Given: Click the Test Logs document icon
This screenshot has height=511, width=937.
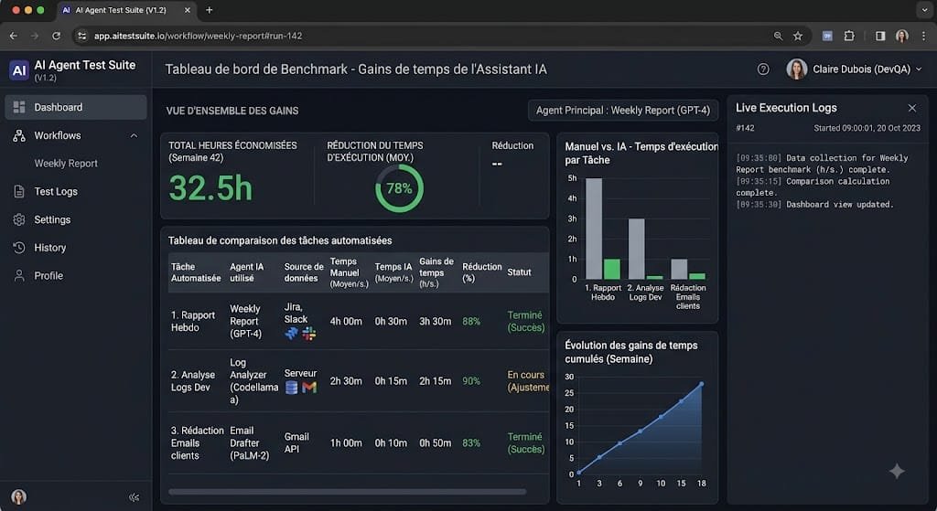Looking at the screenshot, I should [19, 192].
